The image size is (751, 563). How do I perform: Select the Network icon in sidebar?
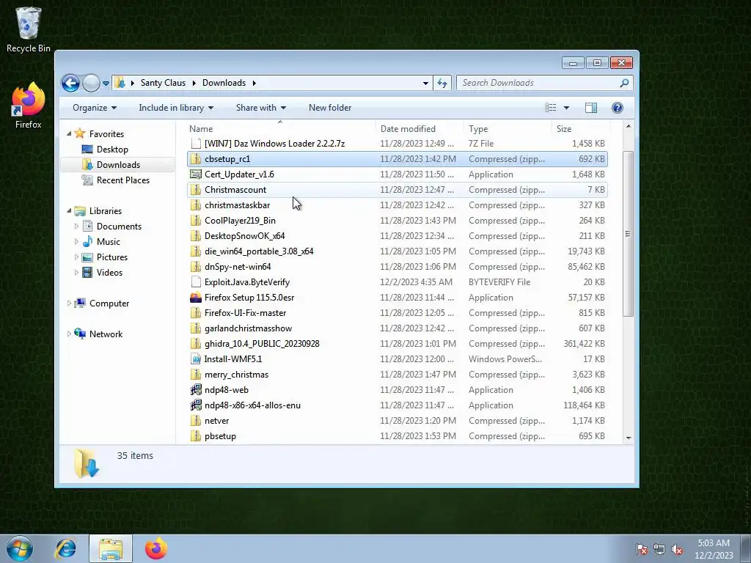[x=80, y=334]
